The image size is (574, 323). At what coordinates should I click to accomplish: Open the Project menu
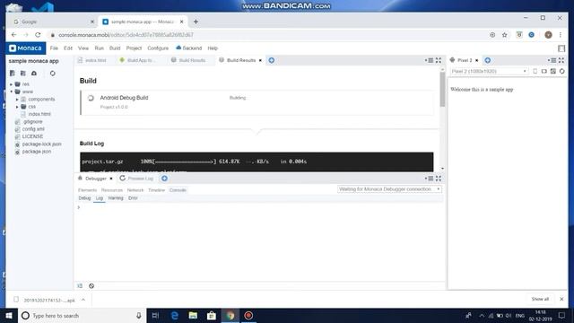tap(134, 48)
